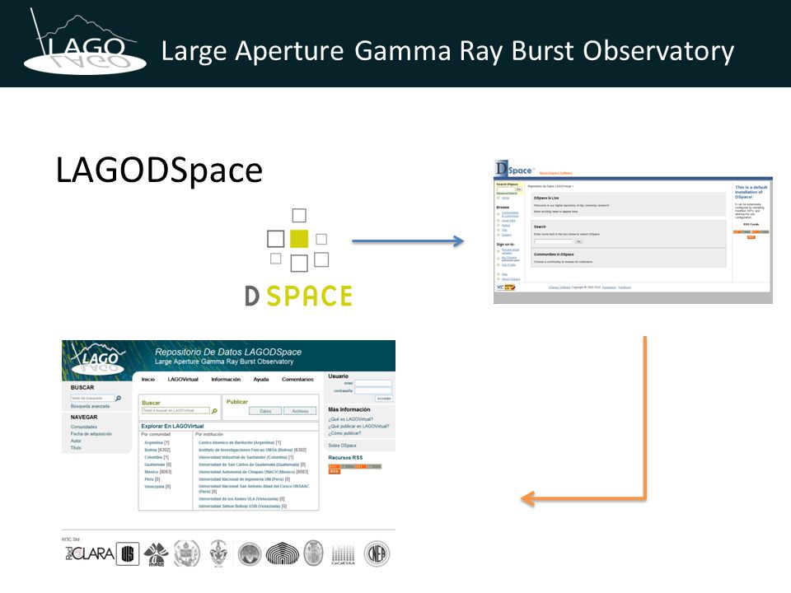
Task: Browse by Comunidades in NAVEGAR
Action: coord(84,427)
